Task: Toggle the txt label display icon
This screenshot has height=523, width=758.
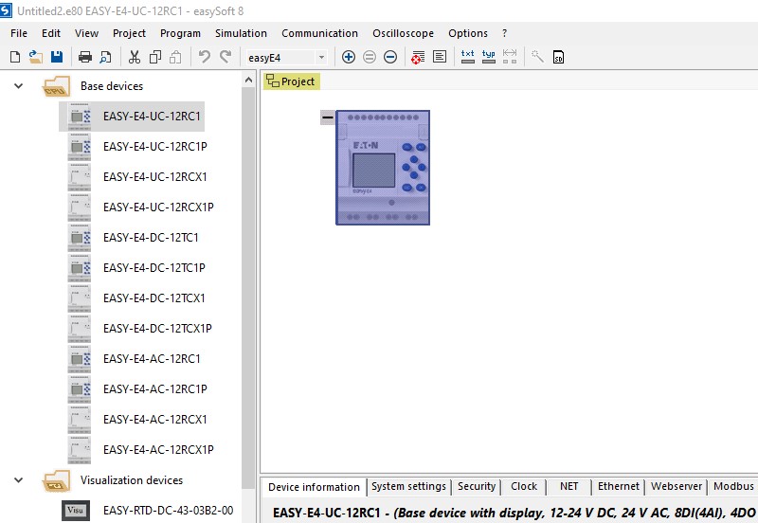Action: 467,57
